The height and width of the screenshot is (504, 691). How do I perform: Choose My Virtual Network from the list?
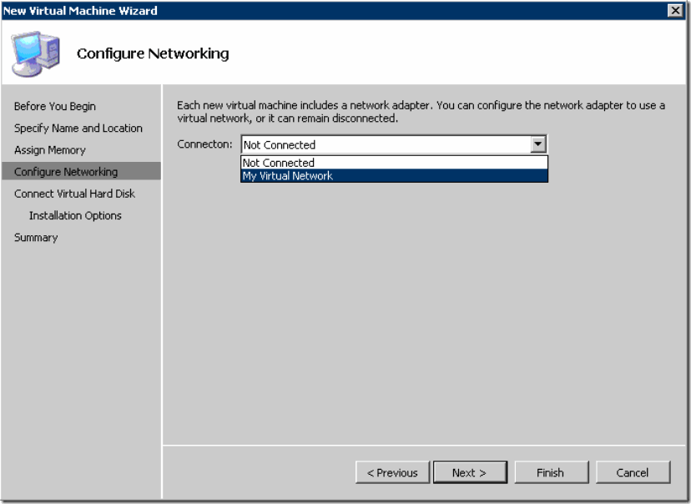tap(394, 176)
